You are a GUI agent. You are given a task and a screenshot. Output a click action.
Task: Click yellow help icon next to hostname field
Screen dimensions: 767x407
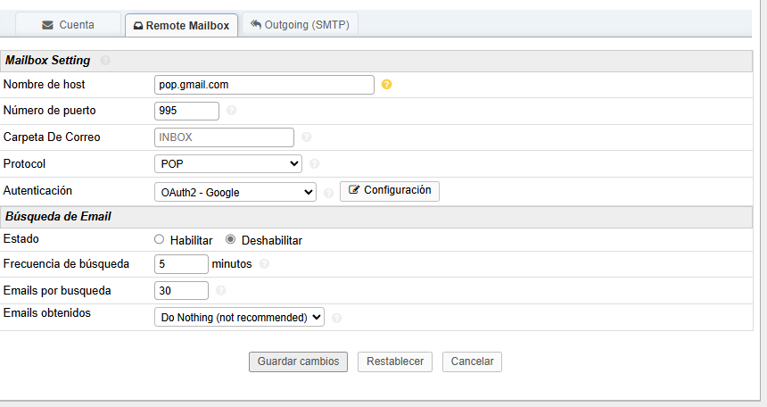(x=386, y=85)
